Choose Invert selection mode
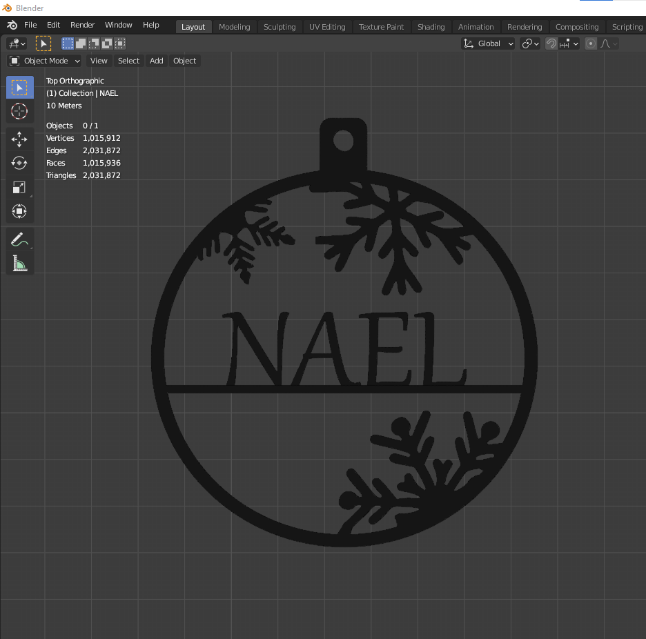Viewport: 646px width, 639px height. point(107,43)
